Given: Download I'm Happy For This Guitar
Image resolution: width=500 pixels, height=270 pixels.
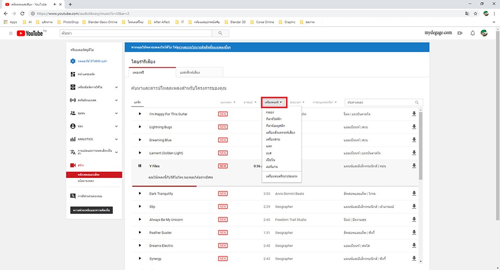Looking at the screenshot, I should click(x=414, y=113).
